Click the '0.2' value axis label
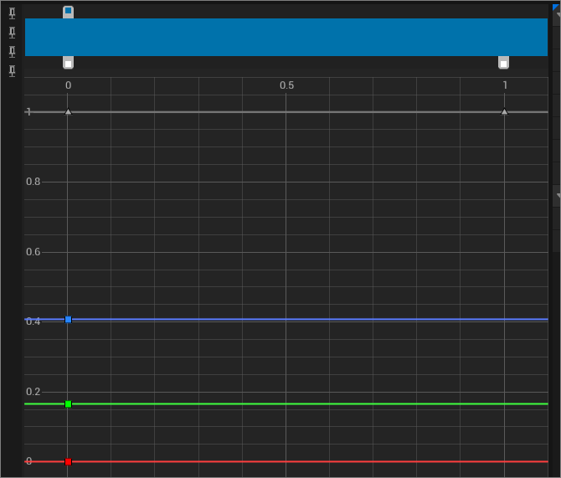 33,392
